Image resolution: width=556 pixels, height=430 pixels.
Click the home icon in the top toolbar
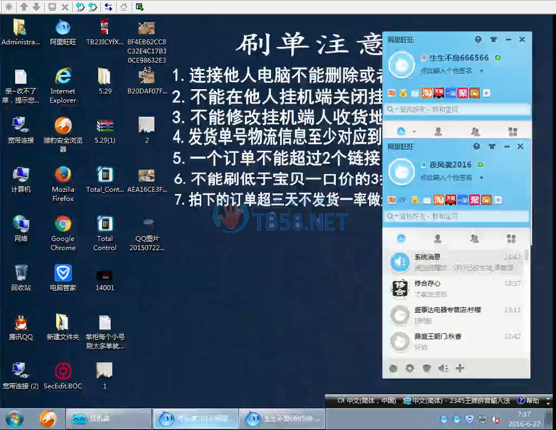click(x=124, y=6)
